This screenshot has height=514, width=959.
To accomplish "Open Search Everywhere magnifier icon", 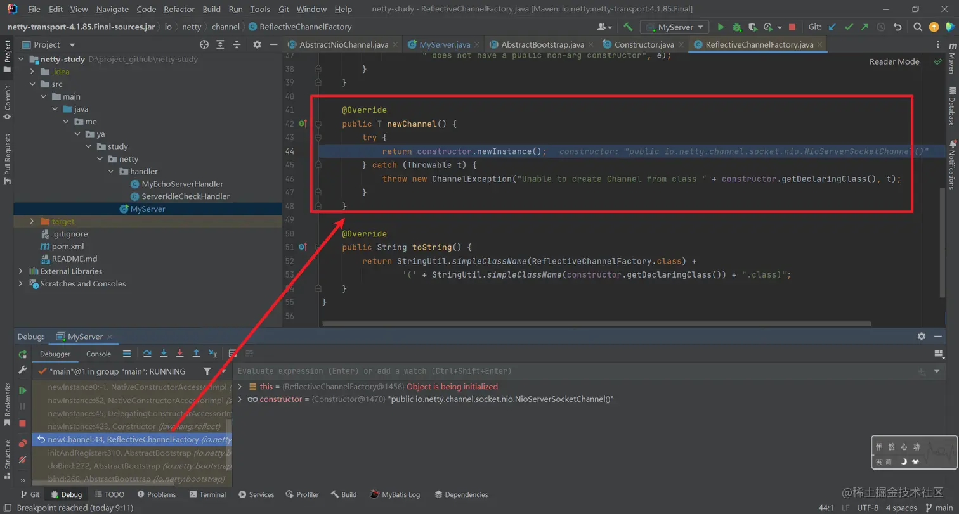I will click(918, 27).
